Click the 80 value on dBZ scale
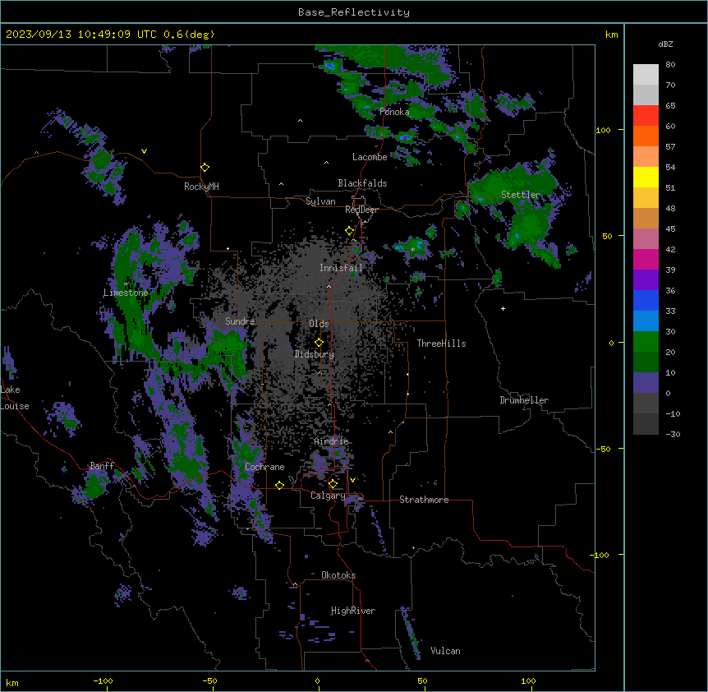This screenshot has height=692, width=708. (x=670, y=65)
